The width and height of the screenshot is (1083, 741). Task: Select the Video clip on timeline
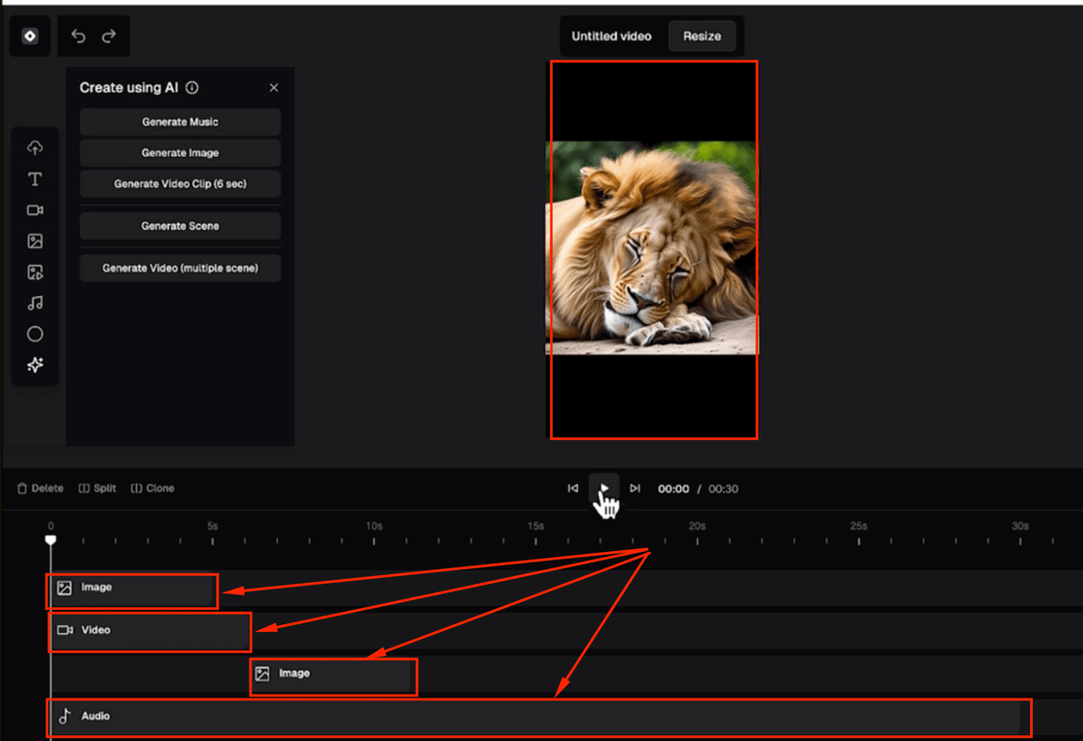pyautogui.click(x=149, y=632)
